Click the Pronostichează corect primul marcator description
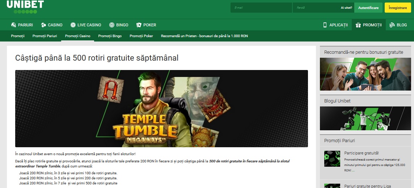 pyautogui.click(x=375, y=165)
